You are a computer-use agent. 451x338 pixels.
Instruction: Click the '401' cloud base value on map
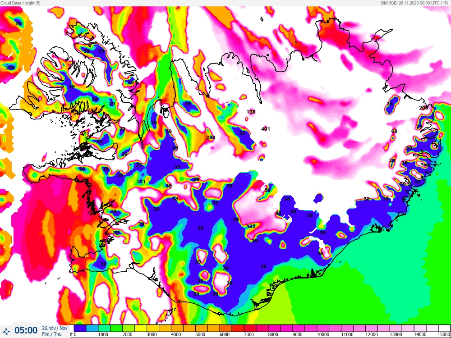266,129
